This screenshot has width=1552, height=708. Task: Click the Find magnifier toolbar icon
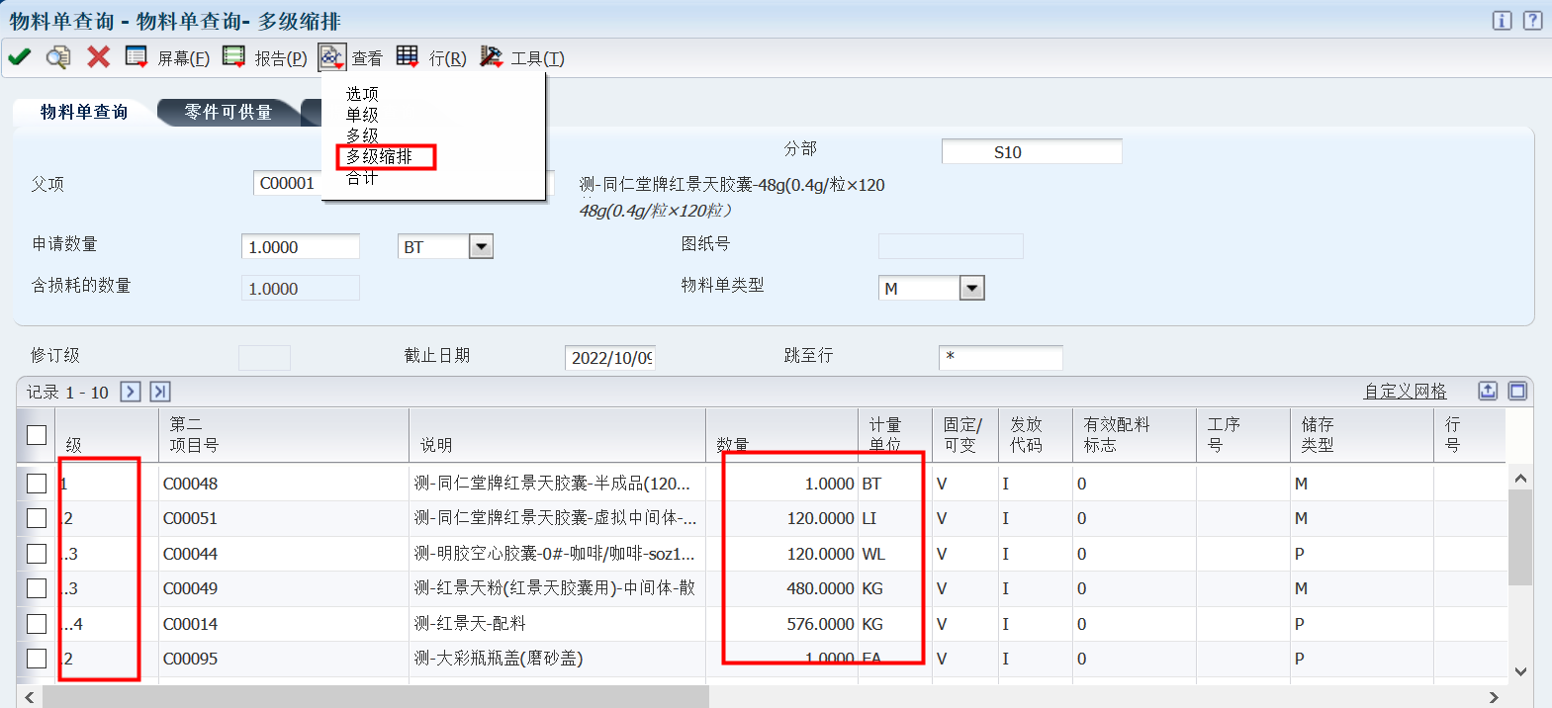click(x=58, y=57)
